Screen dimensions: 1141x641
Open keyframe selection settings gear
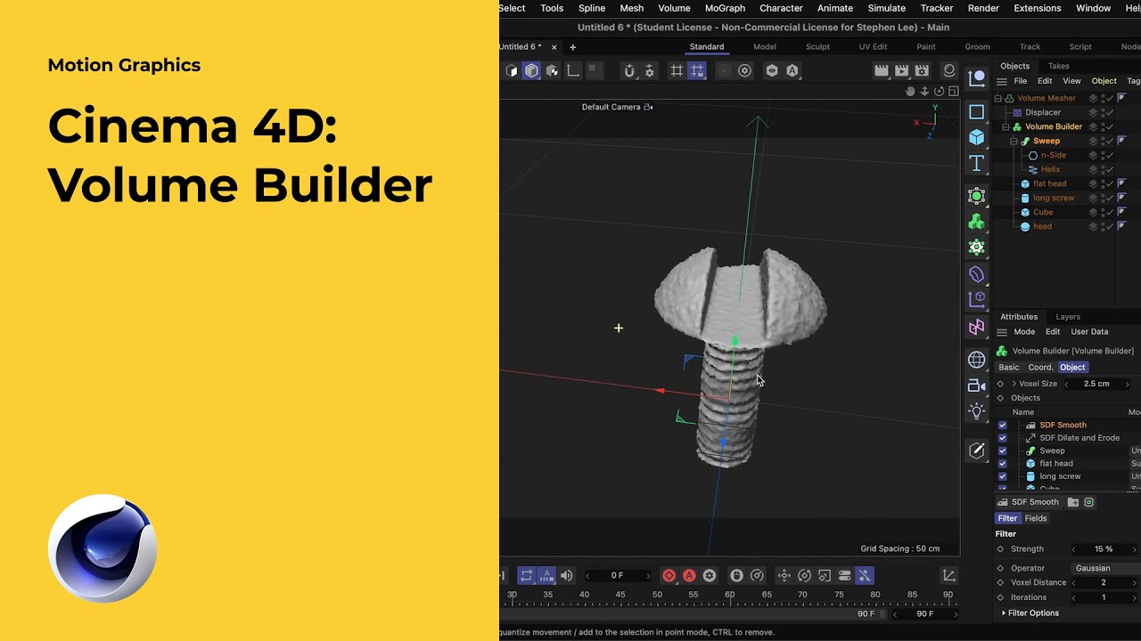click(710, 576)
